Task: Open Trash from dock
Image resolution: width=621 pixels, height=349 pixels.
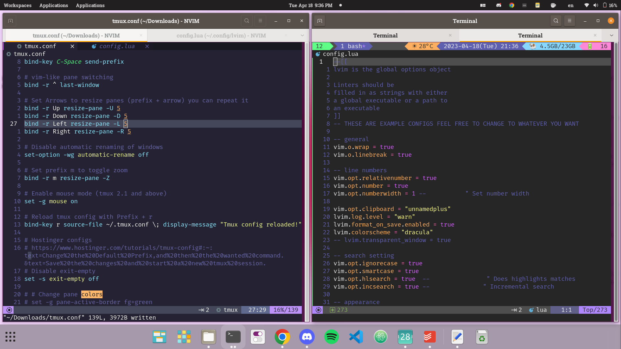Action: coord(482,337)
